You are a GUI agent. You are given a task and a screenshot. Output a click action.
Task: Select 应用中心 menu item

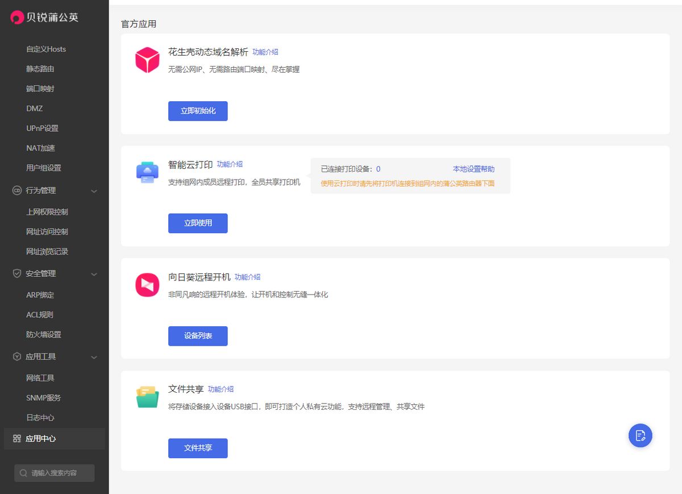tap(54, 438)
